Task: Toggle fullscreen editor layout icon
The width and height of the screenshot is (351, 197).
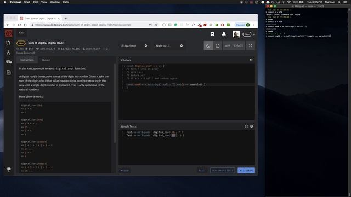Action: tap(251, 46)
